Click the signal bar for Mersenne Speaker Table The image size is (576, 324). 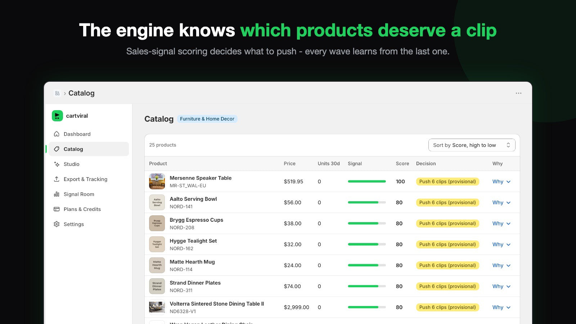[x=367, y=181]
